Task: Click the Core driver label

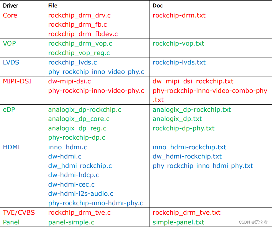Action: 10,15
